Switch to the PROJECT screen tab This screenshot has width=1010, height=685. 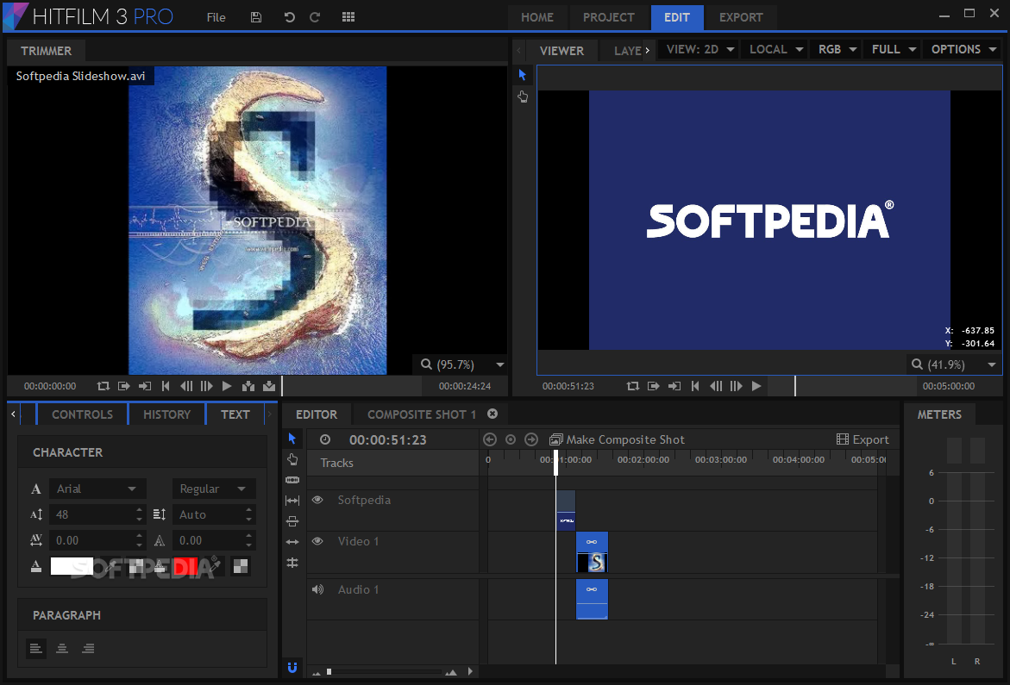[609, 17]
